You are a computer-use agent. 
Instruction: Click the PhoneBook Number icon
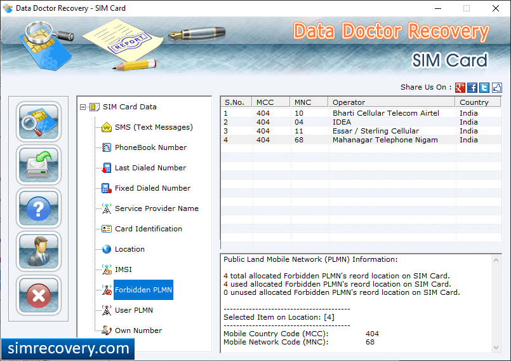[106, 147]
